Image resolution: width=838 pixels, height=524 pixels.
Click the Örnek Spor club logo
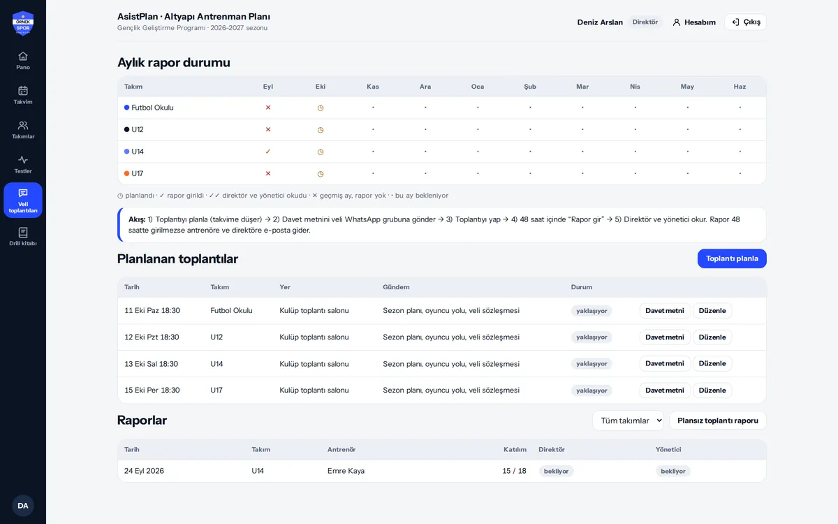point(23,22)
